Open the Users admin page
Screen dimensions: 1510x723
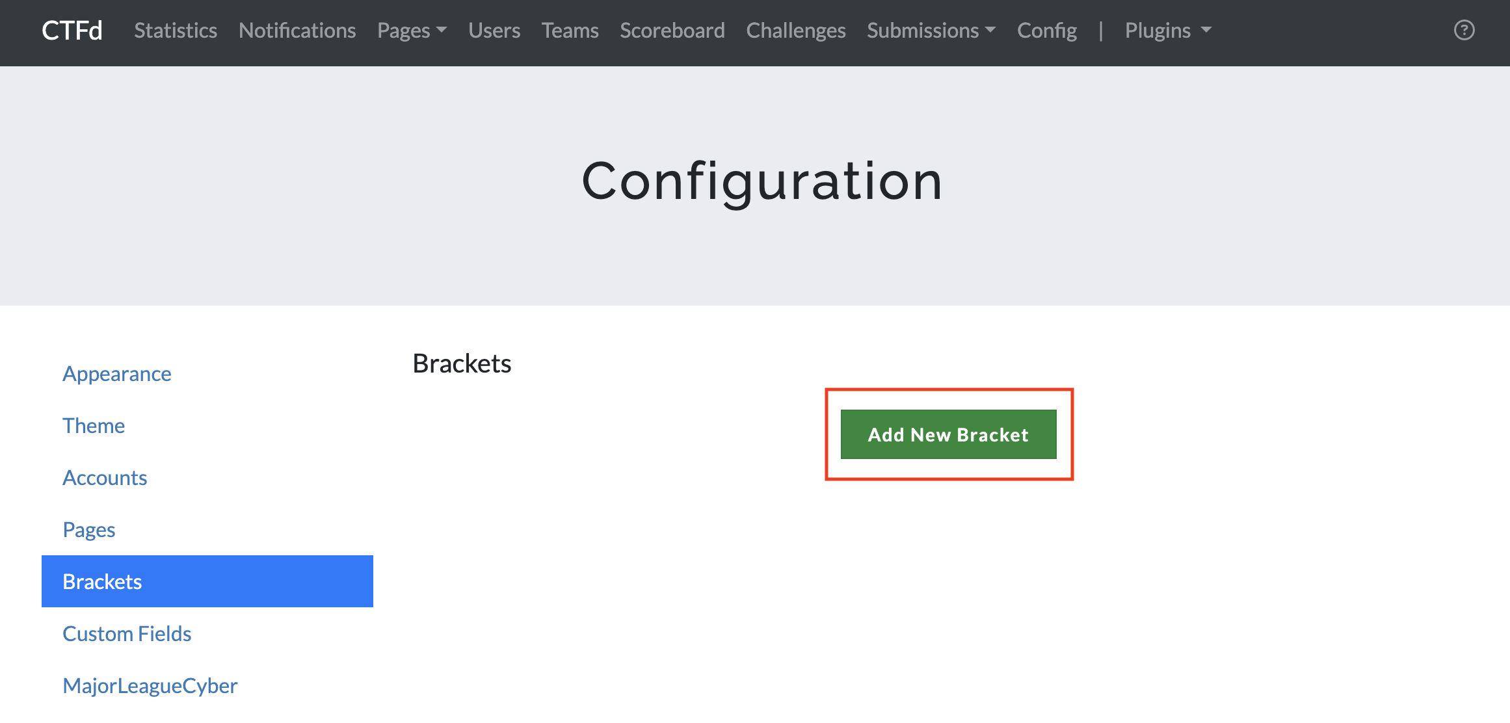pos(494,31)
